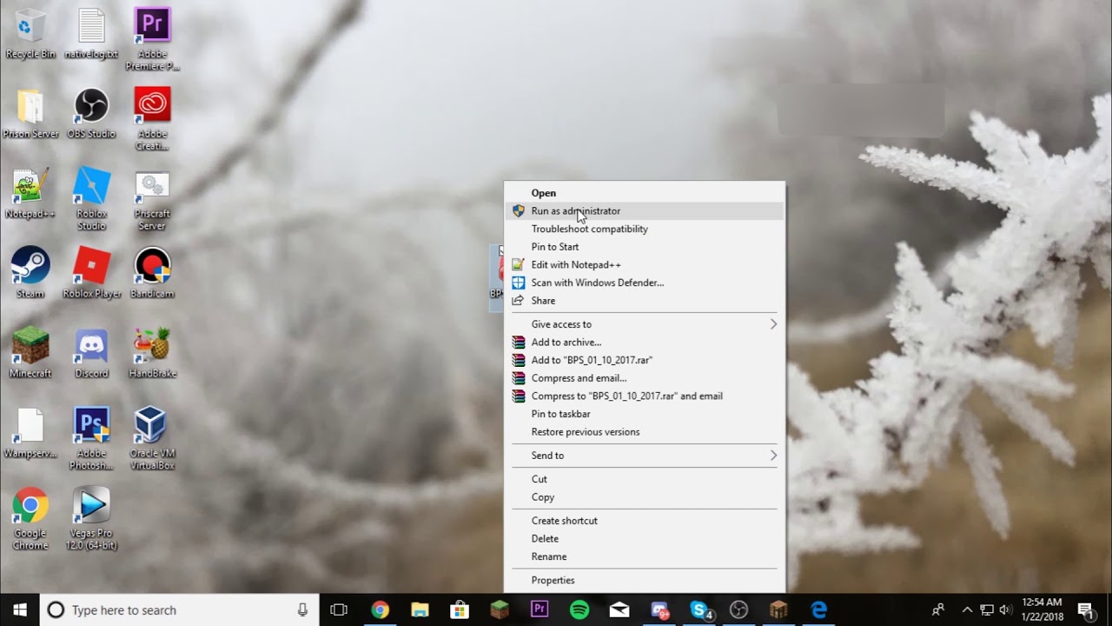Open the volume control in system tray
Screen dimensions: 1112x626
[x=1005, y=609]
